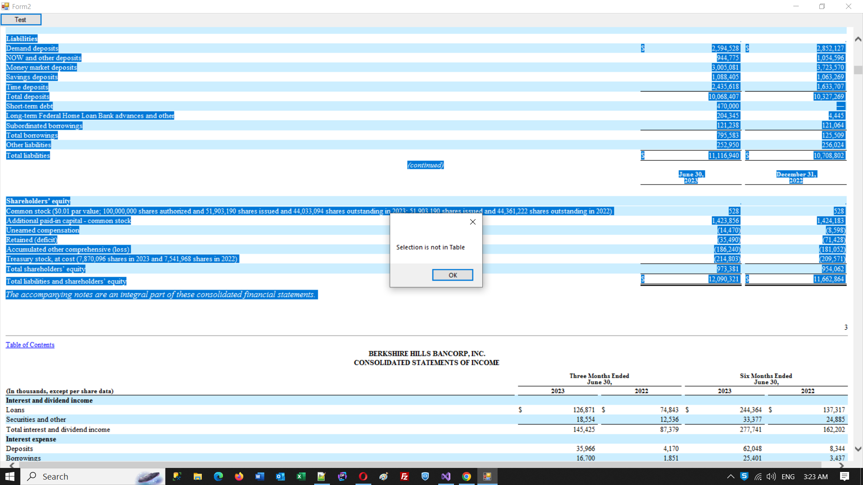Click 'Total interest and dividend income' label
The height and width of the screenshot is (485, 863).
click(58, 430)
